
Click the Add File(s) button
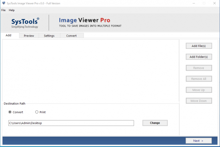pos(199,46)
